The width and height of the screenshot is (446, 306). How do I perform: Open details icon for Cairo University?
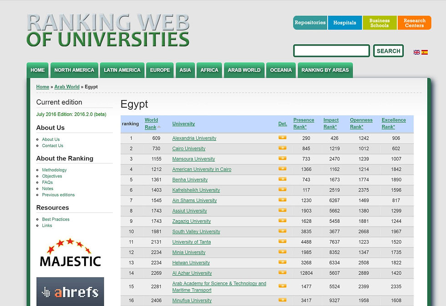tap(282, 148)
